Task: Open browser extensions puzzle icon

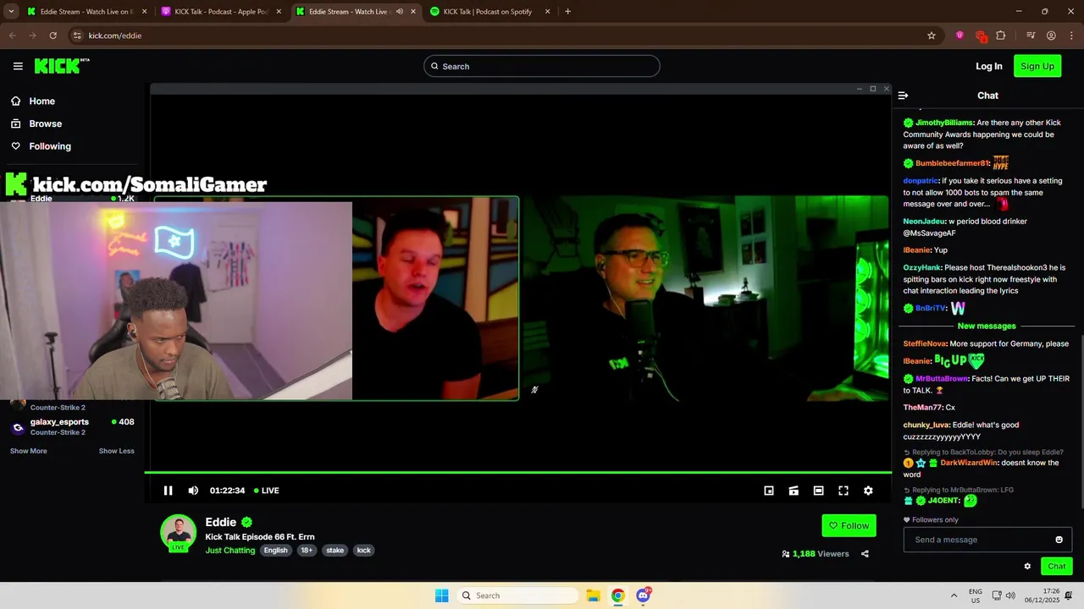Action: 1001,36
